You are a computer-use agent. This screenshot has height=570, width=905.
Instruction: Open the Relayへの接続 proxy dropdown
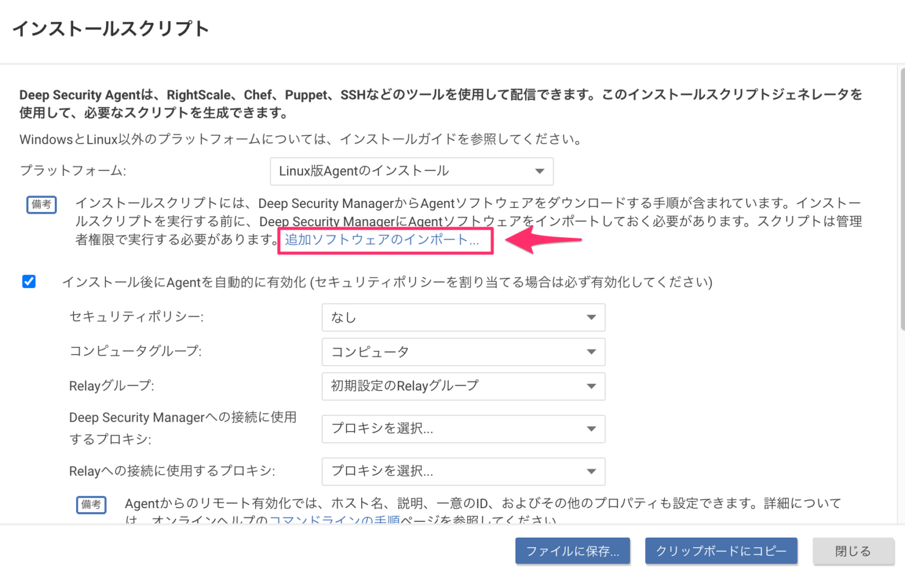pyautogui.click(x=463, y=472)
